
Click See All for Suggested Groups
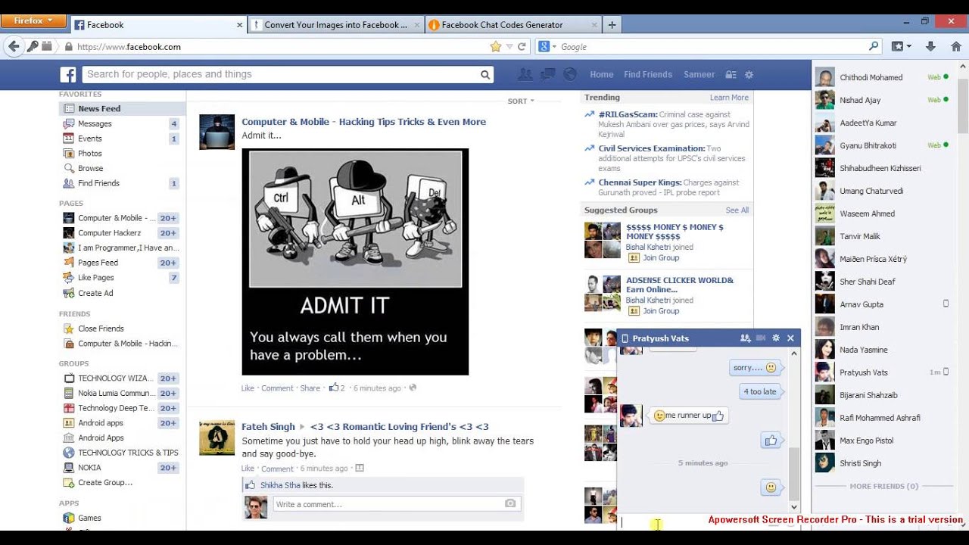point(737,210)
